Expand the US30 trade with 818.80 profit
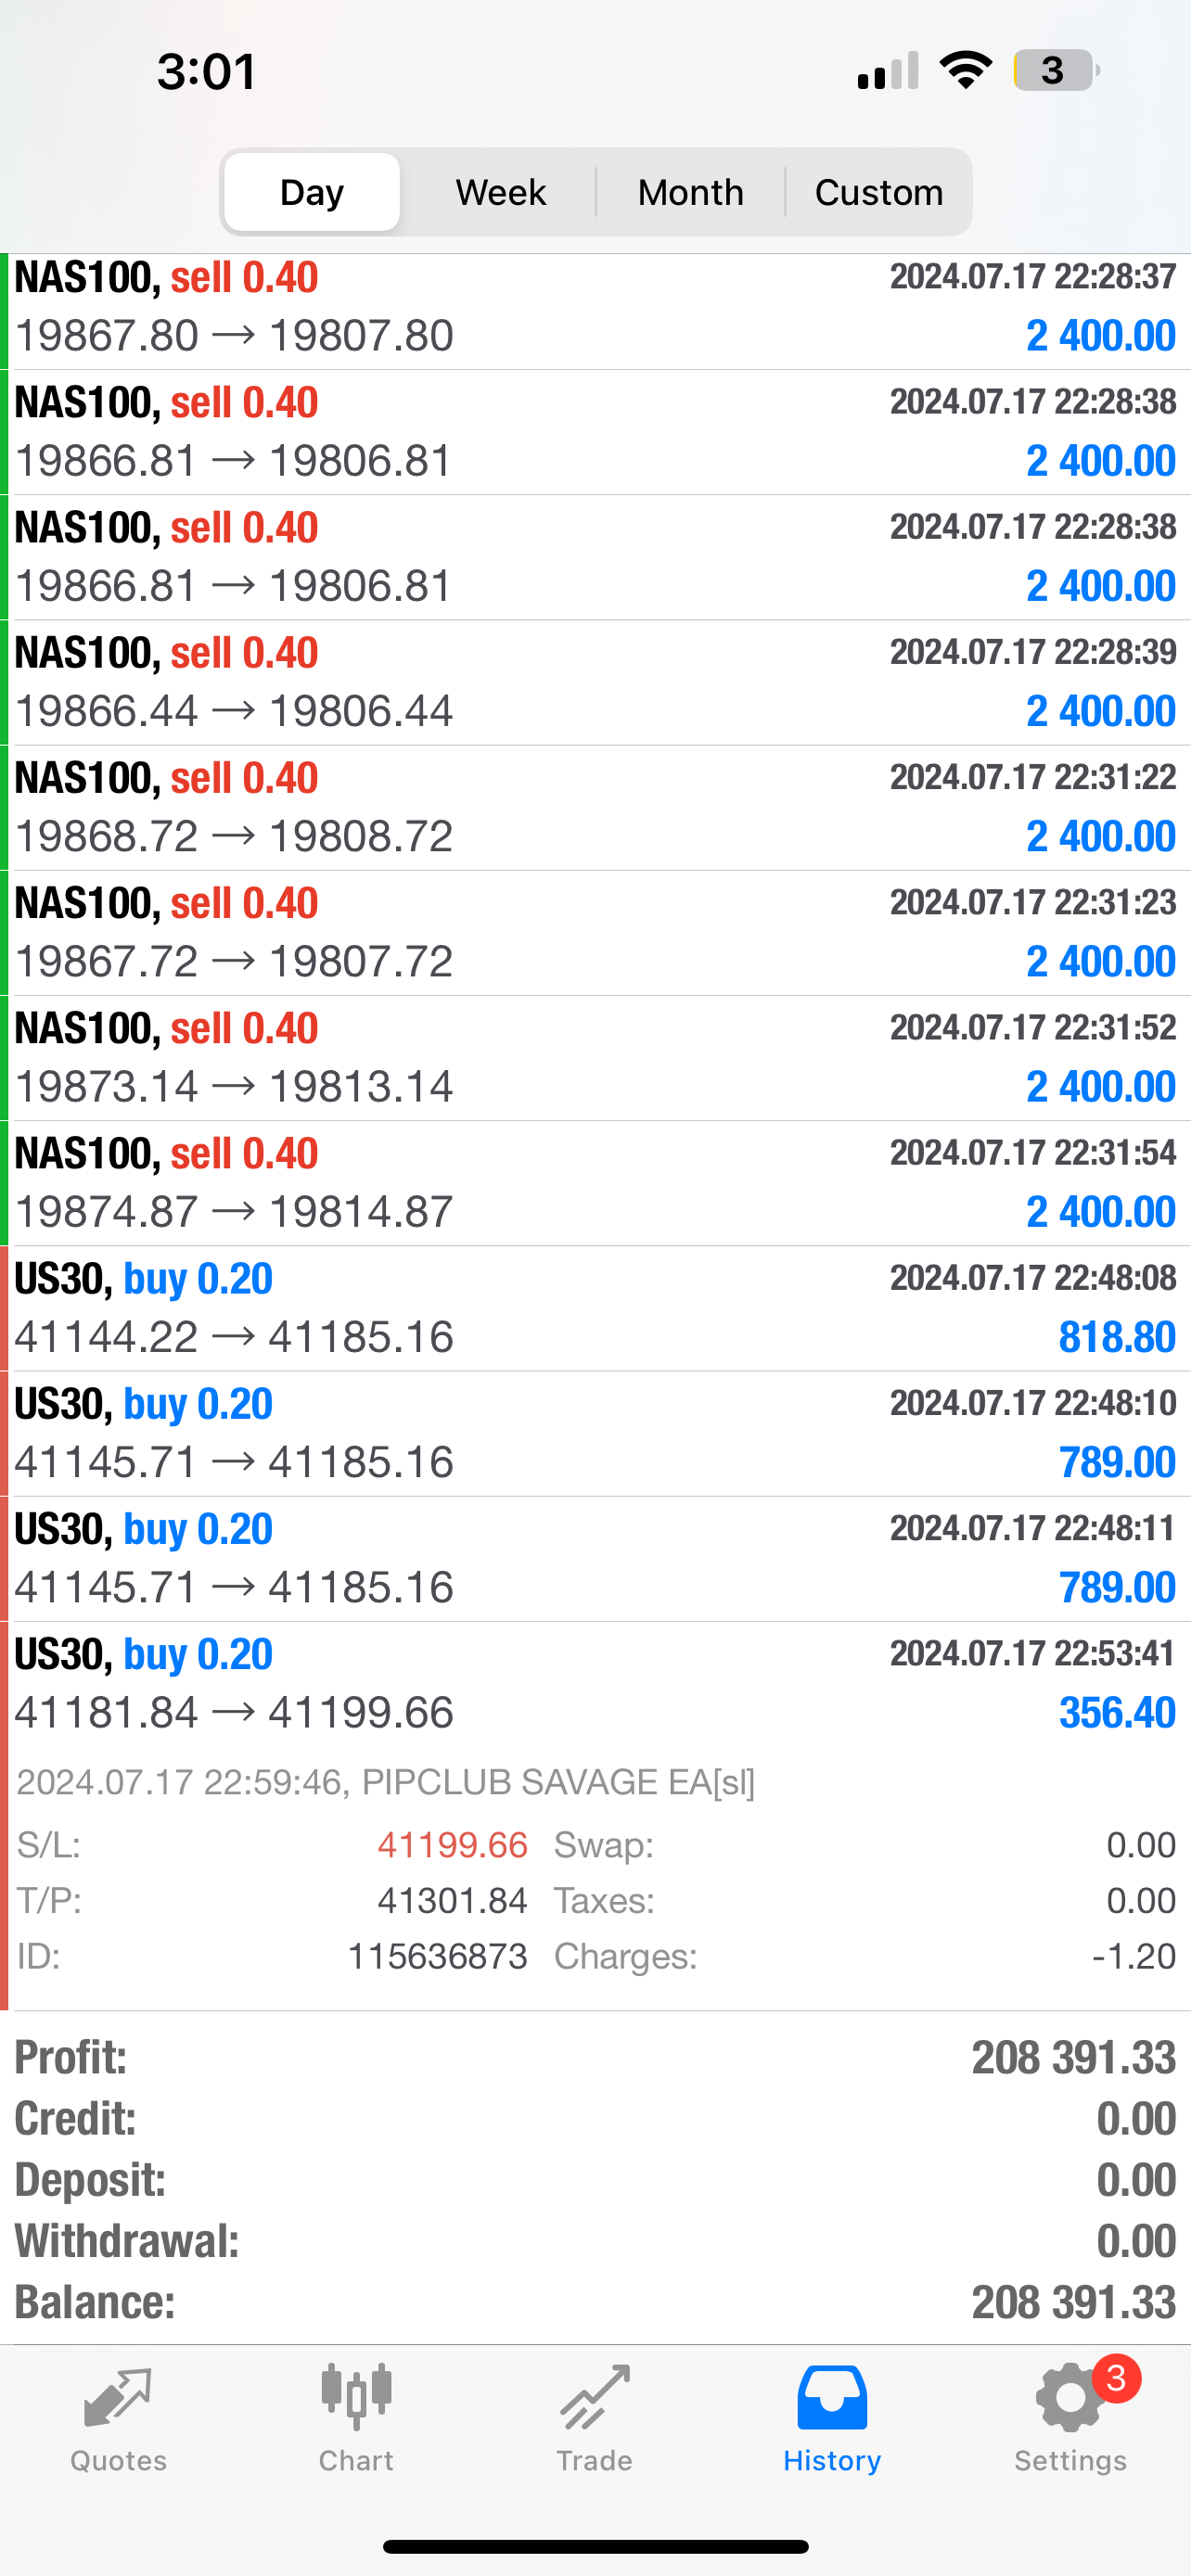Image resolution: width=1191 pixels, height=2576 pixels. click(x=595, y=1308)
